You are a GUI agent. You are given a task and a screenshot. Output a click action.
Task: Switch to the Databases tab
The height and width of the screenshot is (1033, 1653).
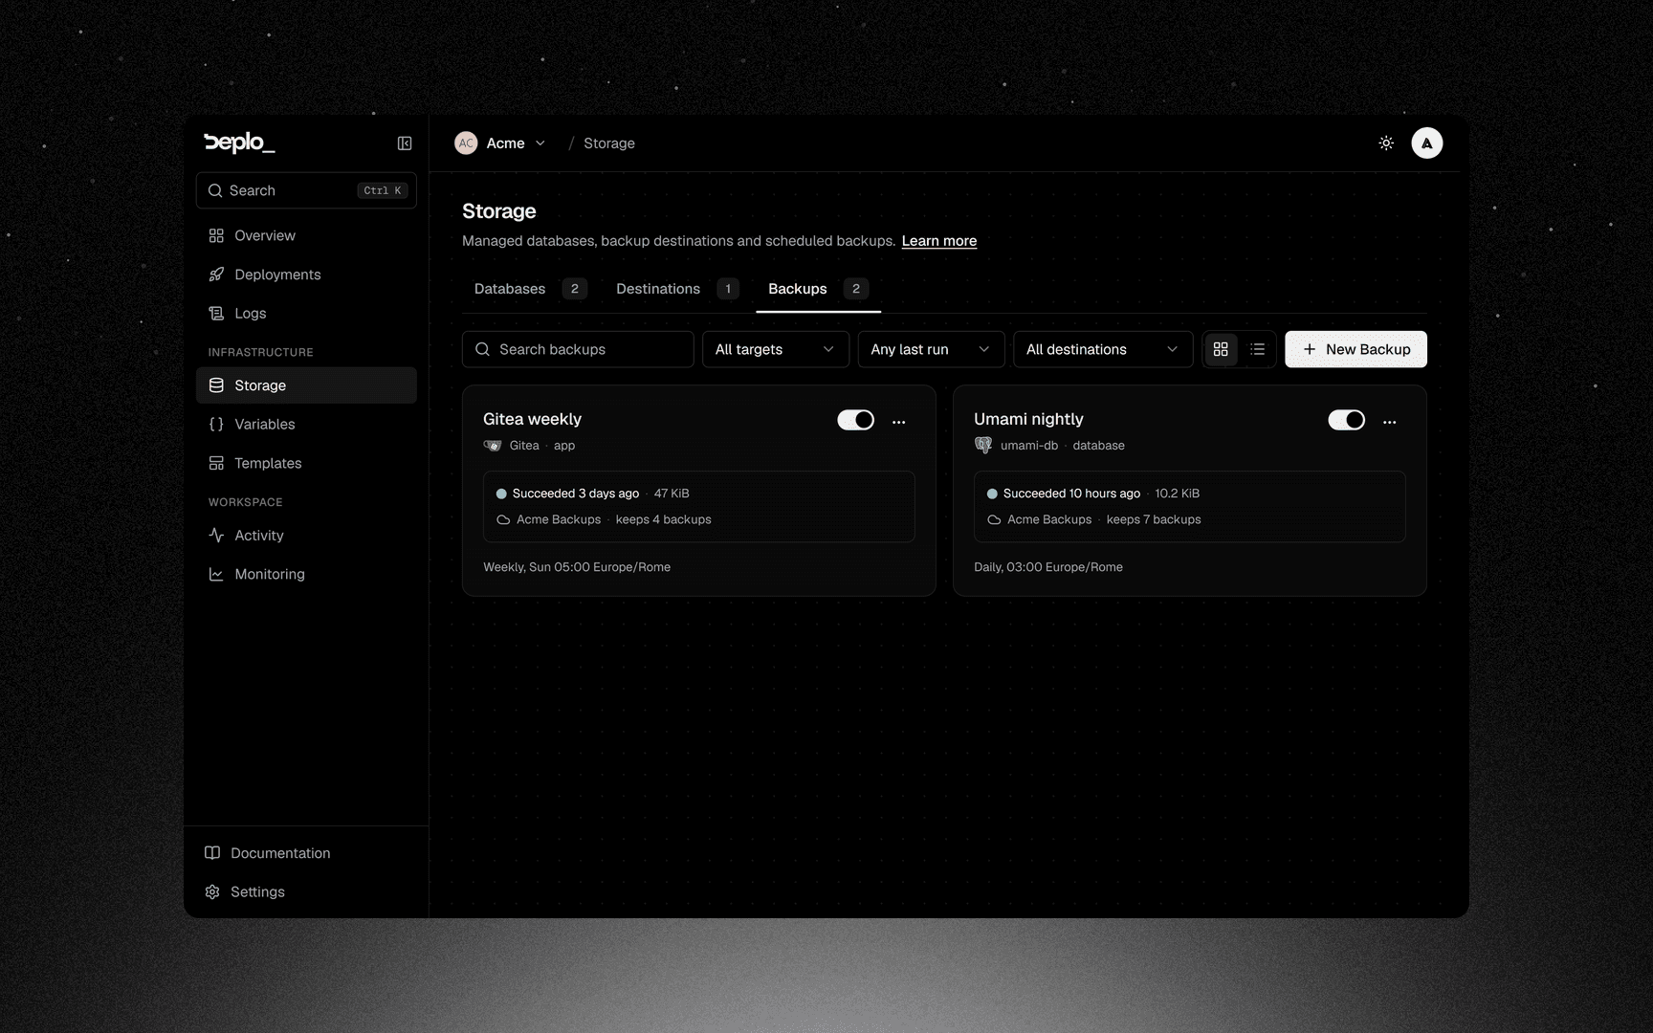click(x=530, y=289)
